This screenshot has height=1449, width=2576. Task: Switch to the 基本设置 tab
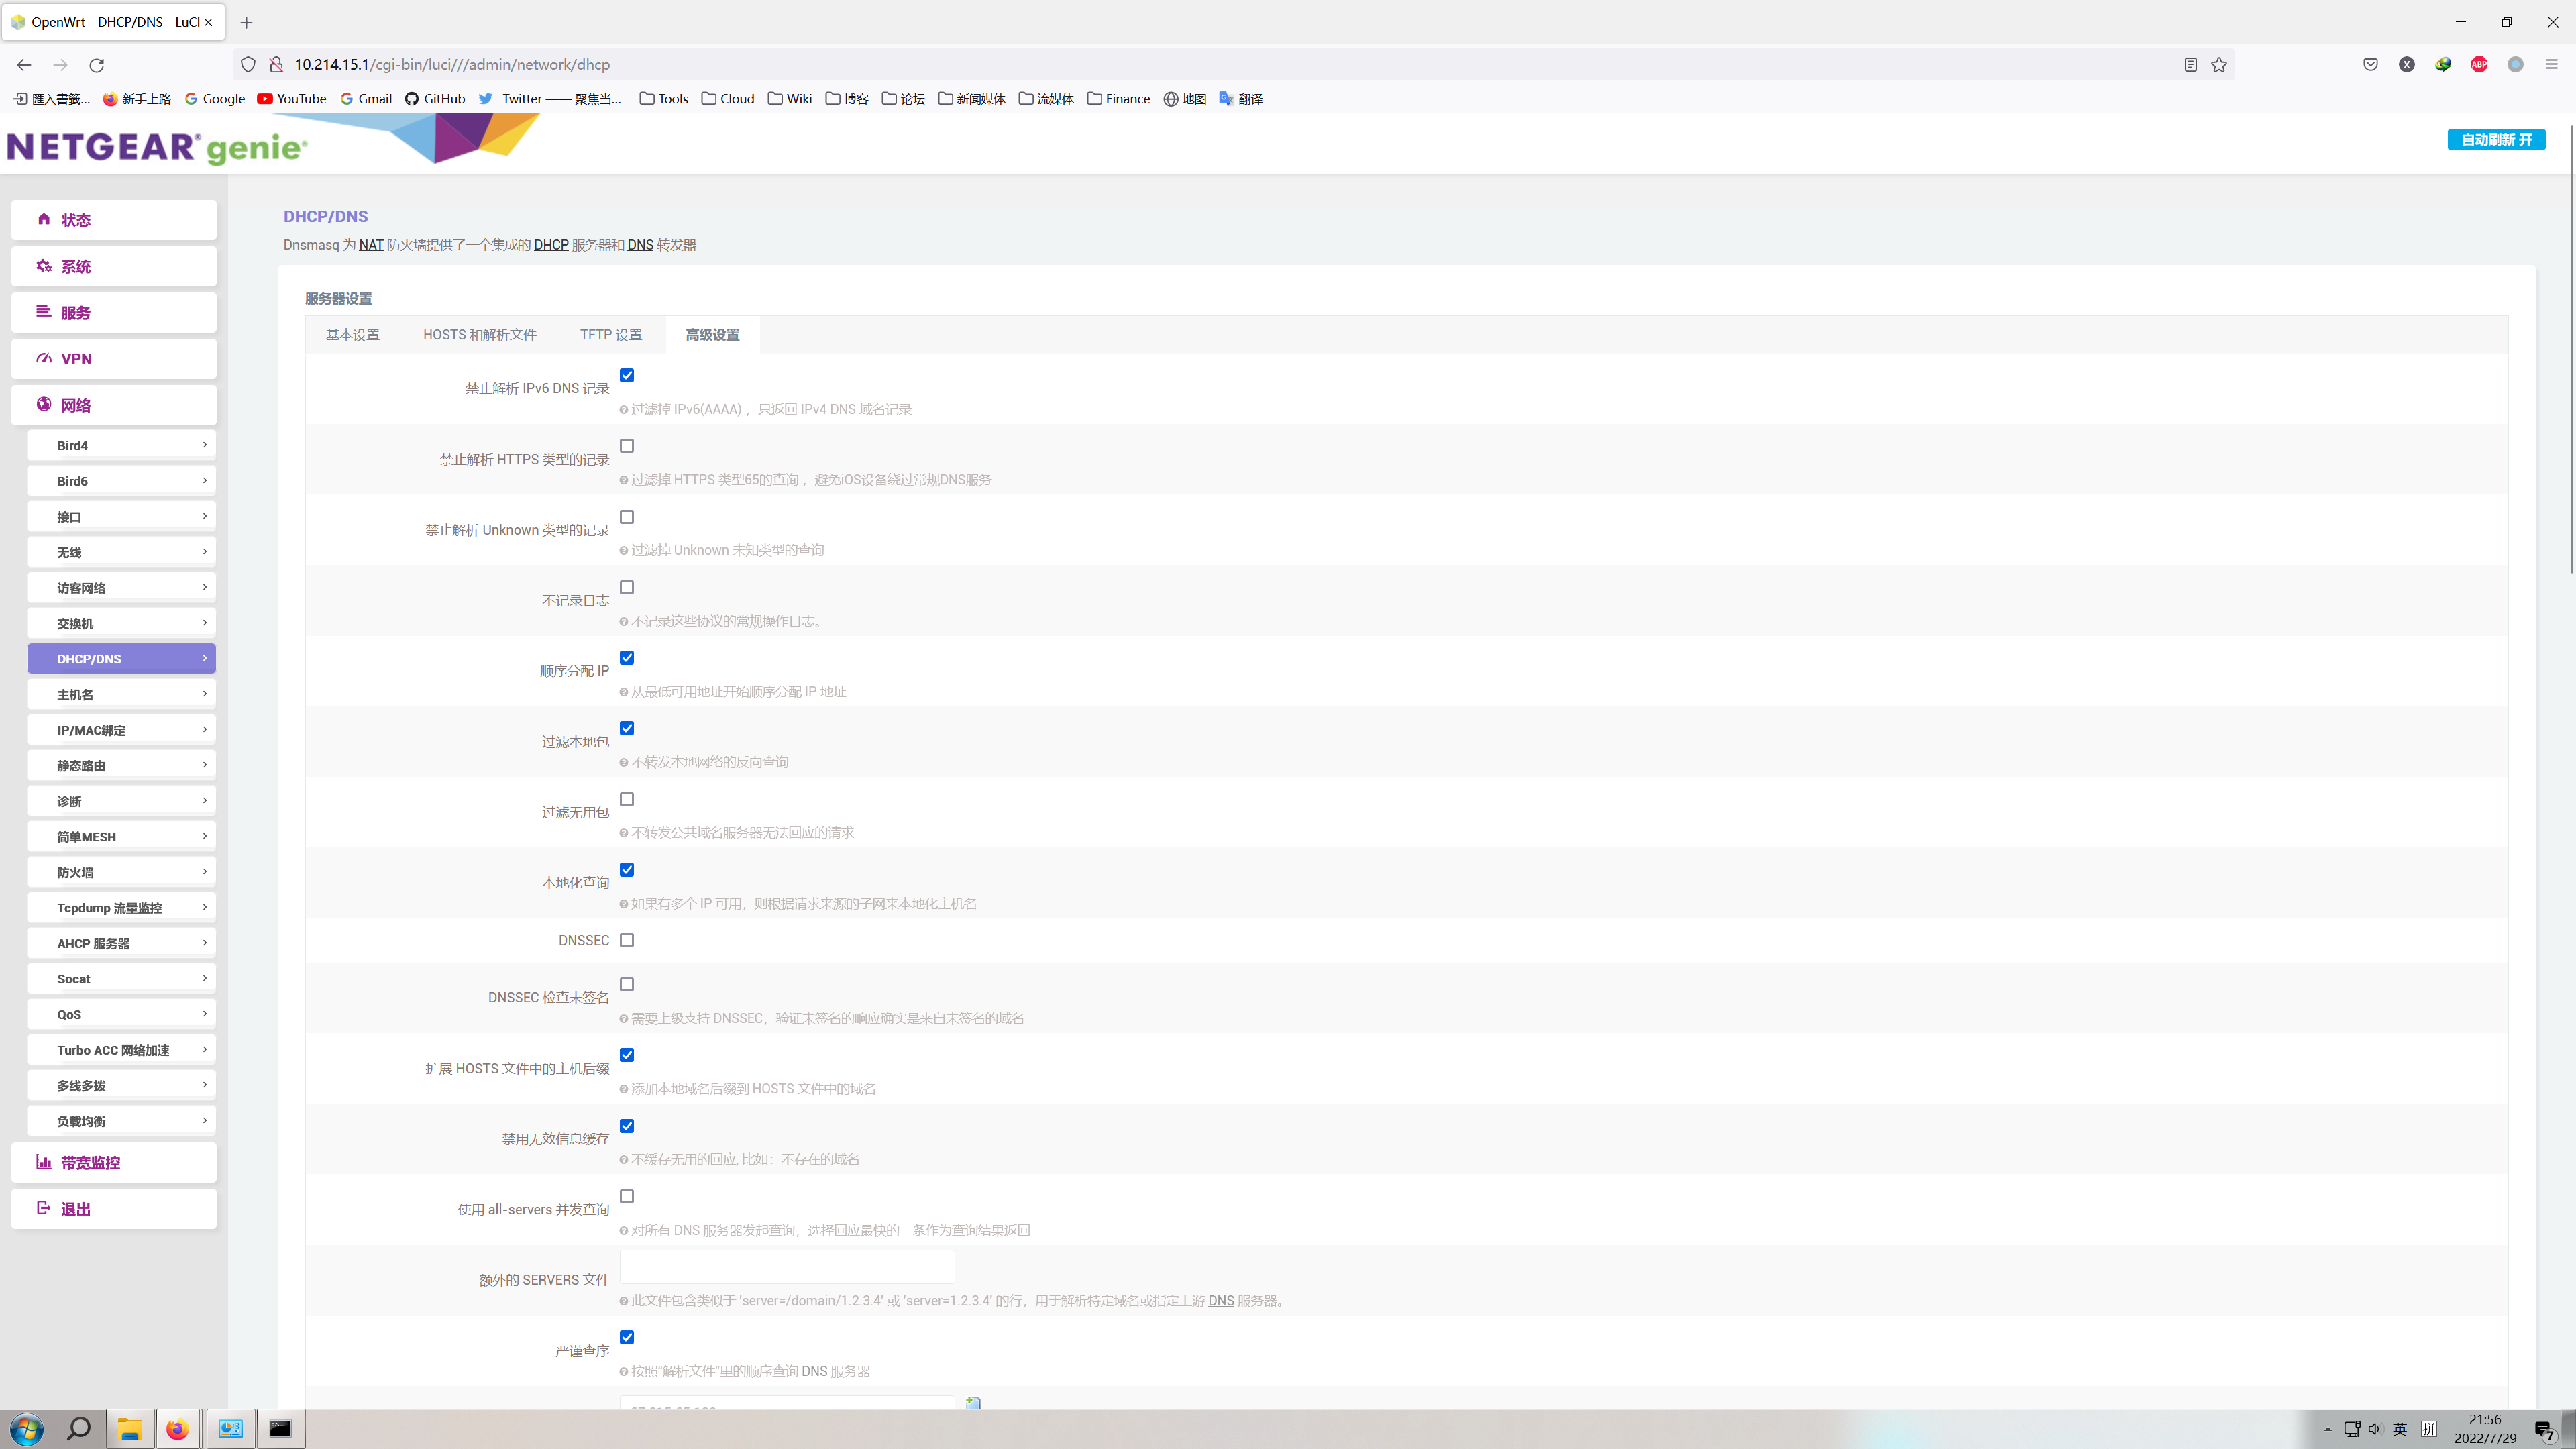click(352, 335)
